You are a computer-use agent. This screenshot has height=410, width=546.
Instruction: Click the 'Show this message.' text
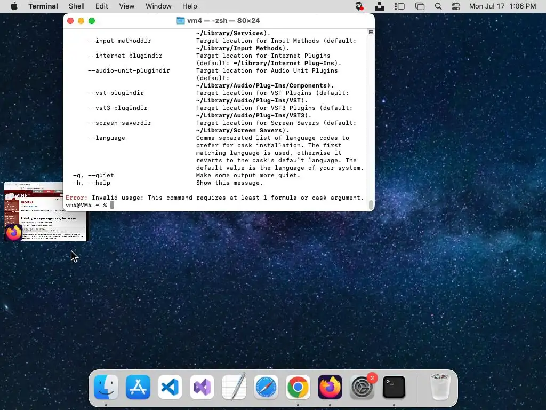[229, 183]
